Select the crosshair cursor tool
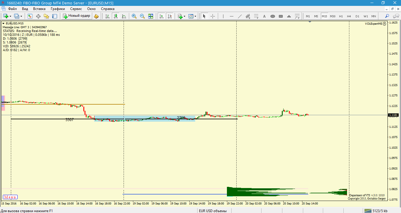 [213, 16]
